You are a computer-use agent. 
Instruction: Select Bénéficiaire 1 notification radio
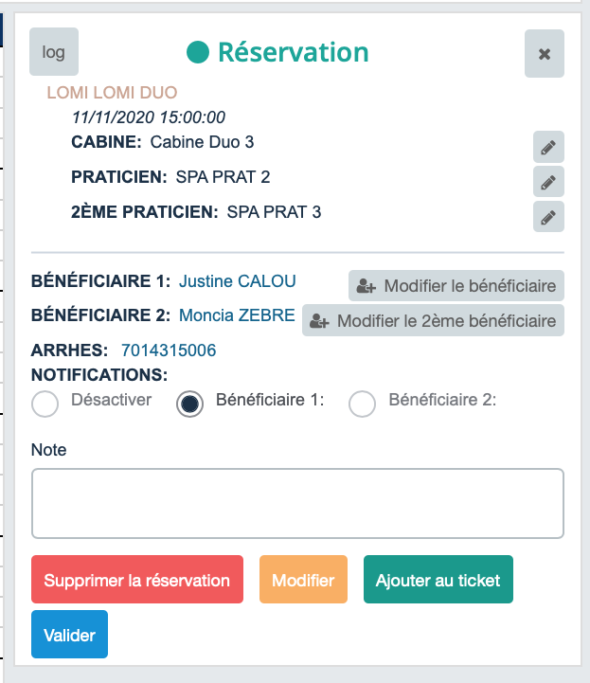(190, 404)
